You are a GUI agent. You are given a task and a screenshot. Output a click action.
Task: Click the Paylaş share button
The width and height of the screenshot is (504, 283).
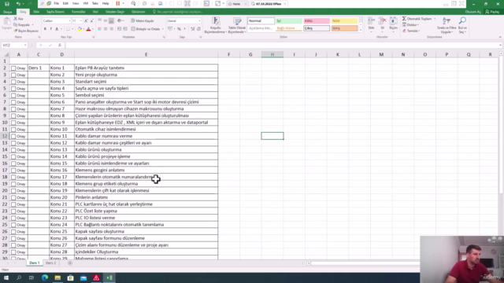coord(492,12)
